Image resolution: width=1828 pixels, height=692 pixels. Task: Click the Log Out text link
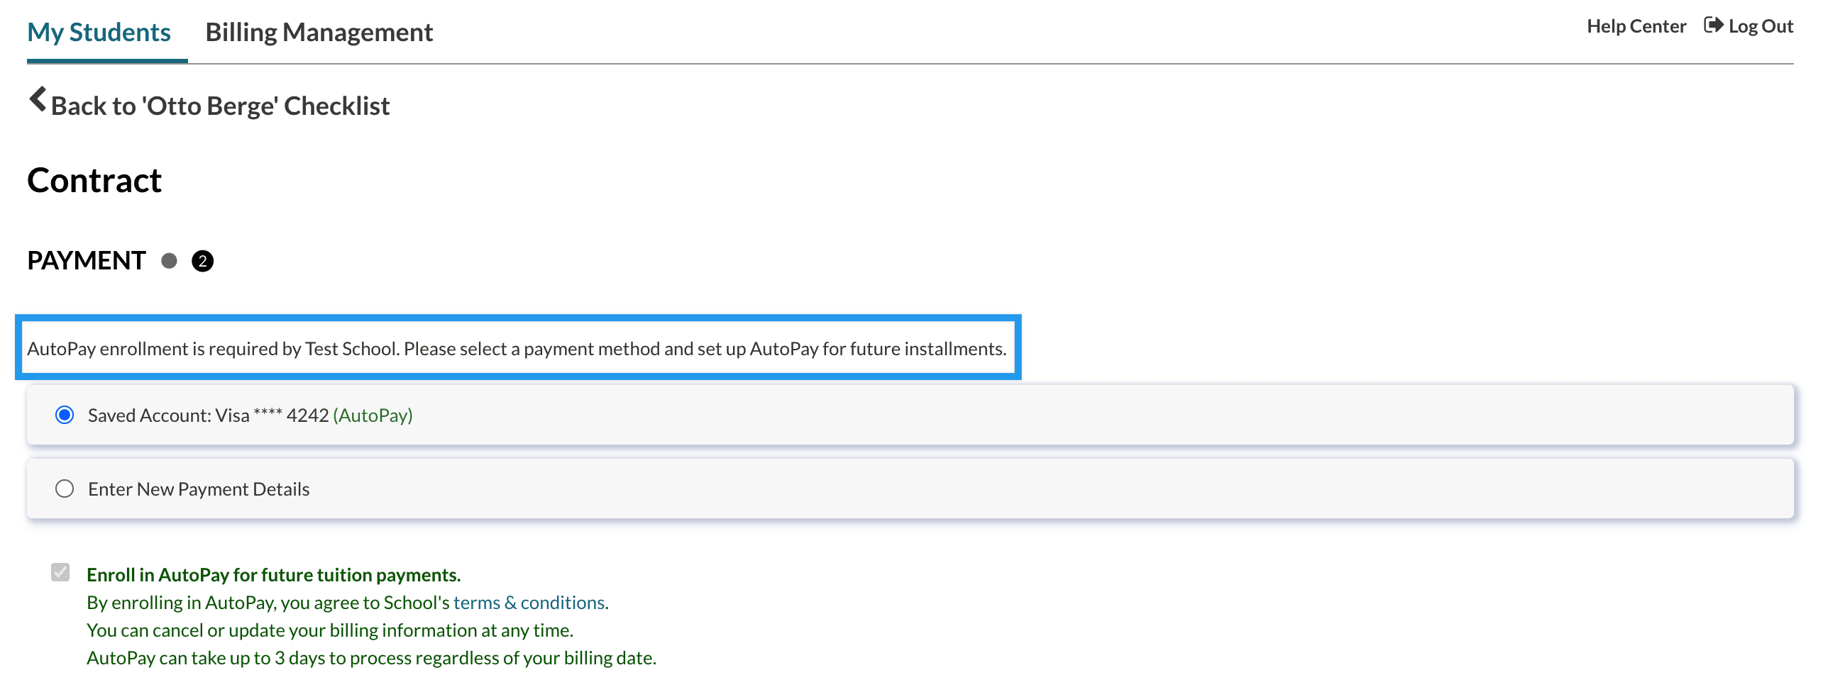[x=1760, y=26]
